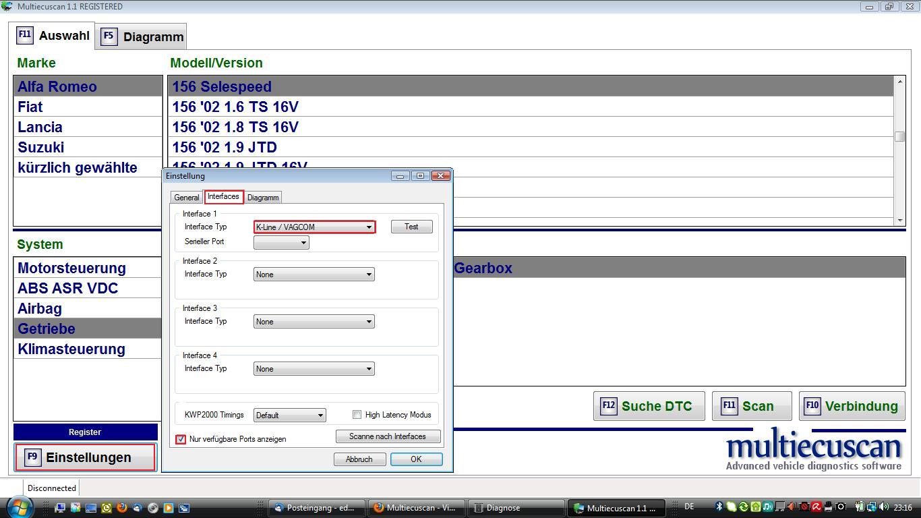Open Interface 1 Typ dropdown showing K-Line / VAGCOM
The image size is (921, 518).
(x=314, y=227)
